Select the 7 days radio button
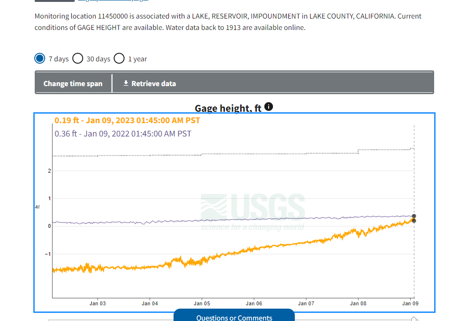Image resolution: width=456 pixels, height=321 pixels. (40, 58)
